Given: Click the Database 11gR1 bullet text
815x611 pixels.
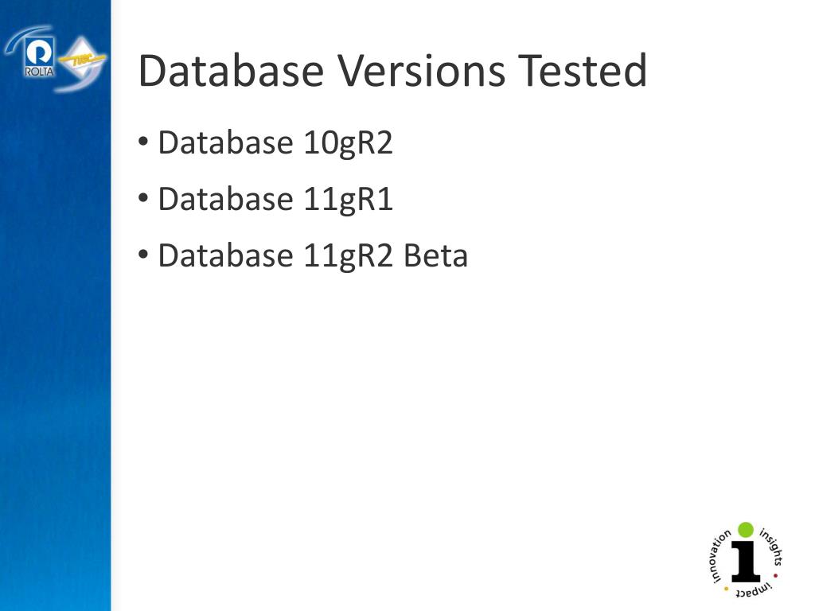Looking at the screenshot, I should click(275, 199).
